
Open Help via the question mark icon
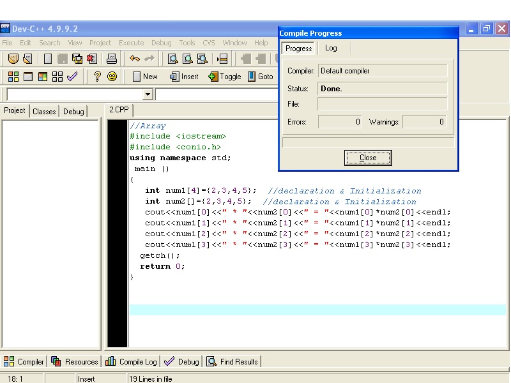[97, 77]
